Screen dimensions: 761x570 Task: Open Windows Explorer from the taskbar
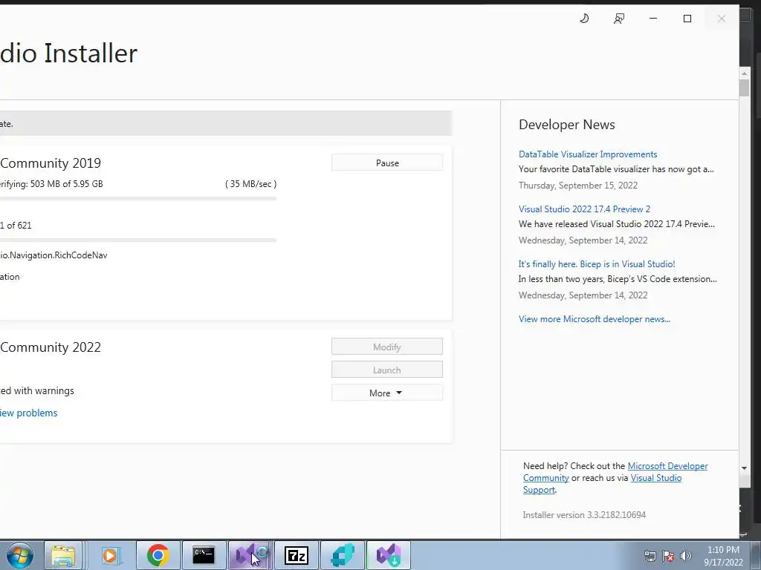point(63,555)
